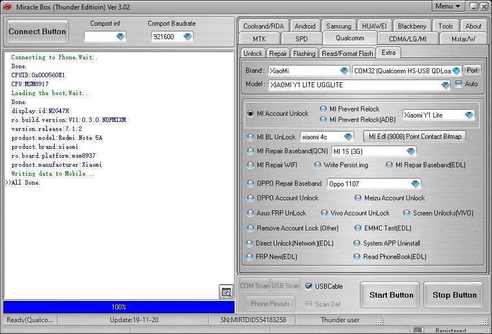The width and height of the screenshot is (492, 334).
Task: Expand the Oppo 1107 dropdown
Action: pos(415,184)
